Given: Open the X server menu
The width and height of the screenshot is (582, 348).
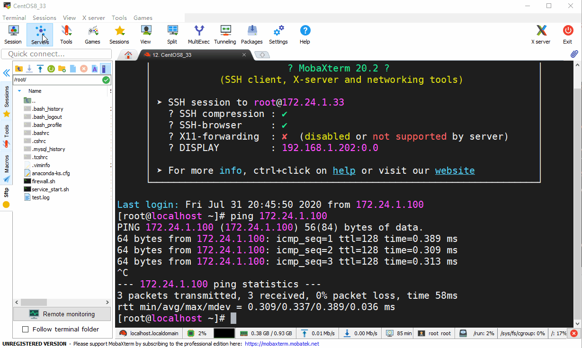Looking at the screenshot, I should click(94, 18).
